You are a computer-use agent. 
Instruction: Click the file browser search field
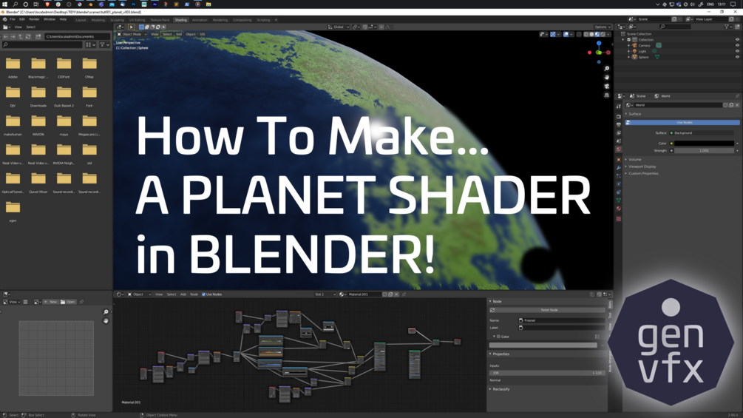pyautogui.click(x=43, y=44)
